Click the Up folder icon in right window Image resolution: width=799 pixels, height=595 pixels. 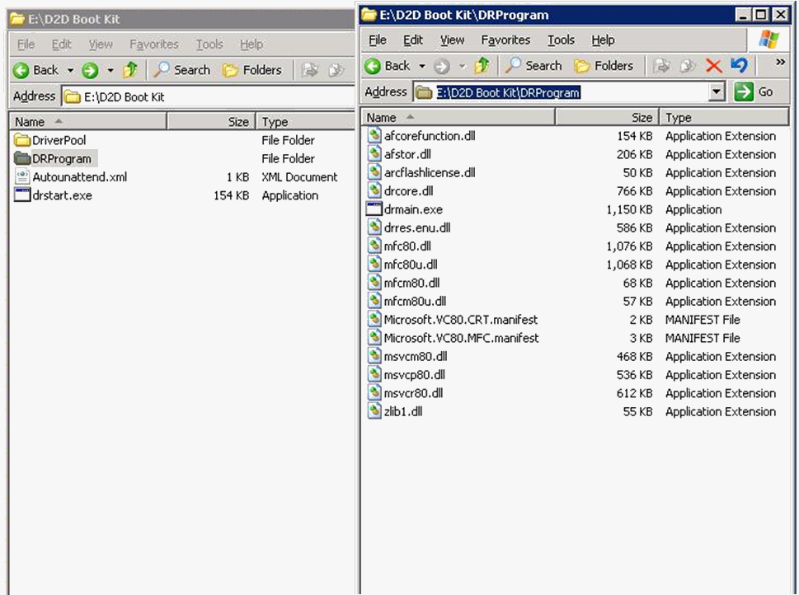[482, 66]
